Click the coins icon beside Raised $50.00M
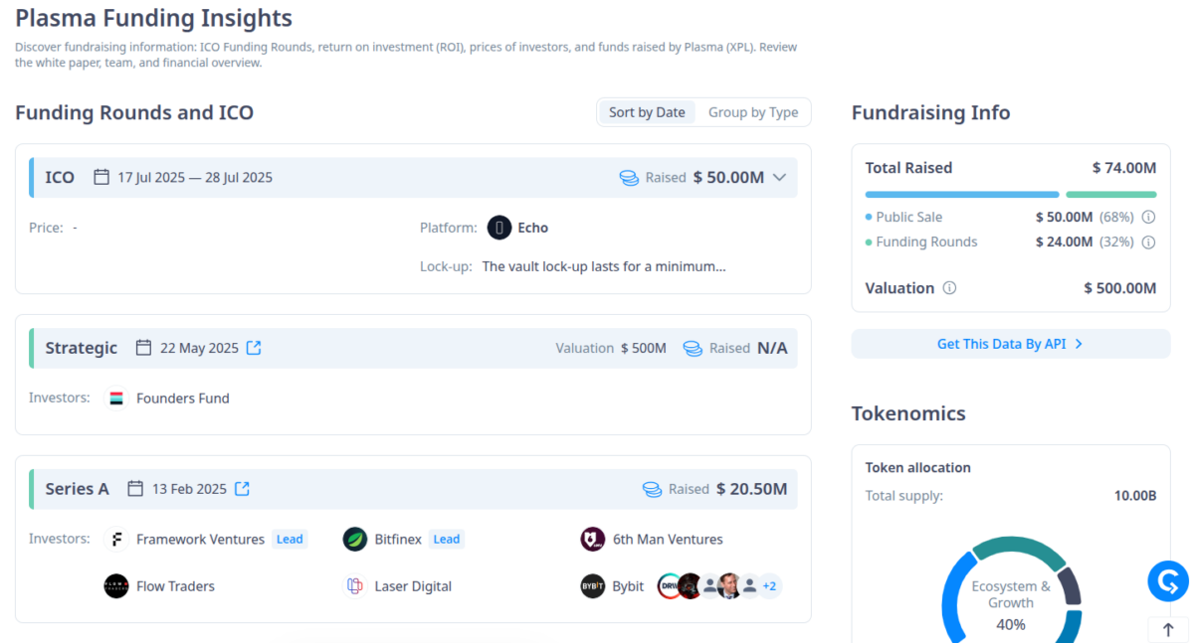Screen dimensions: 1194x643 point(629,178)
